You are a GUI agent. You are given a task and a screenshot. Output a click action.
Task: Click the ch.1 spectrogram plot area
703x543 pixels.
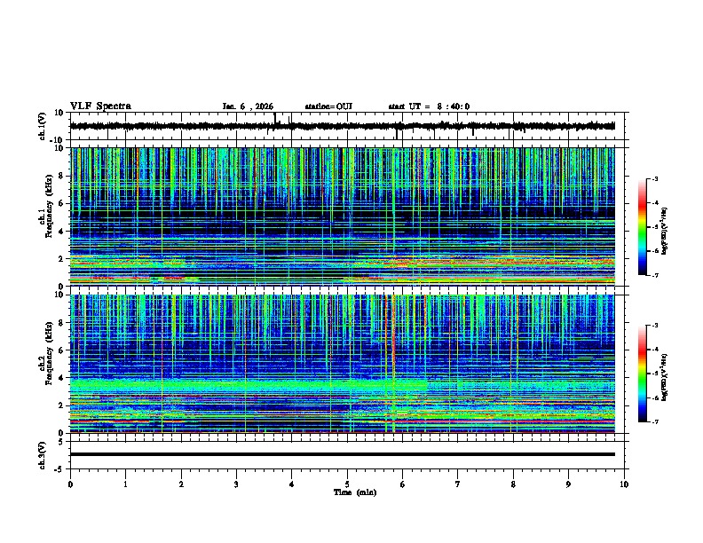click(x=342, y=216)
